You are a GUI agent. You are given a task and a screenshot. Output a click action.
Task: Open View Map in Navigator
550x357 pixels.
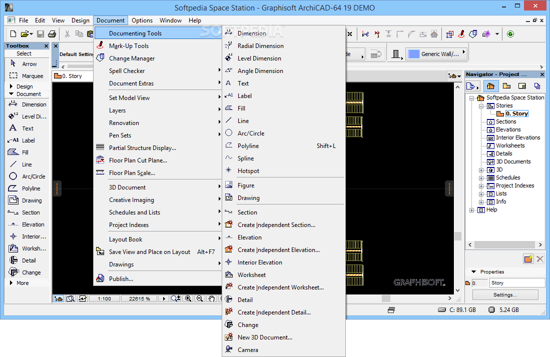[506, 86]
